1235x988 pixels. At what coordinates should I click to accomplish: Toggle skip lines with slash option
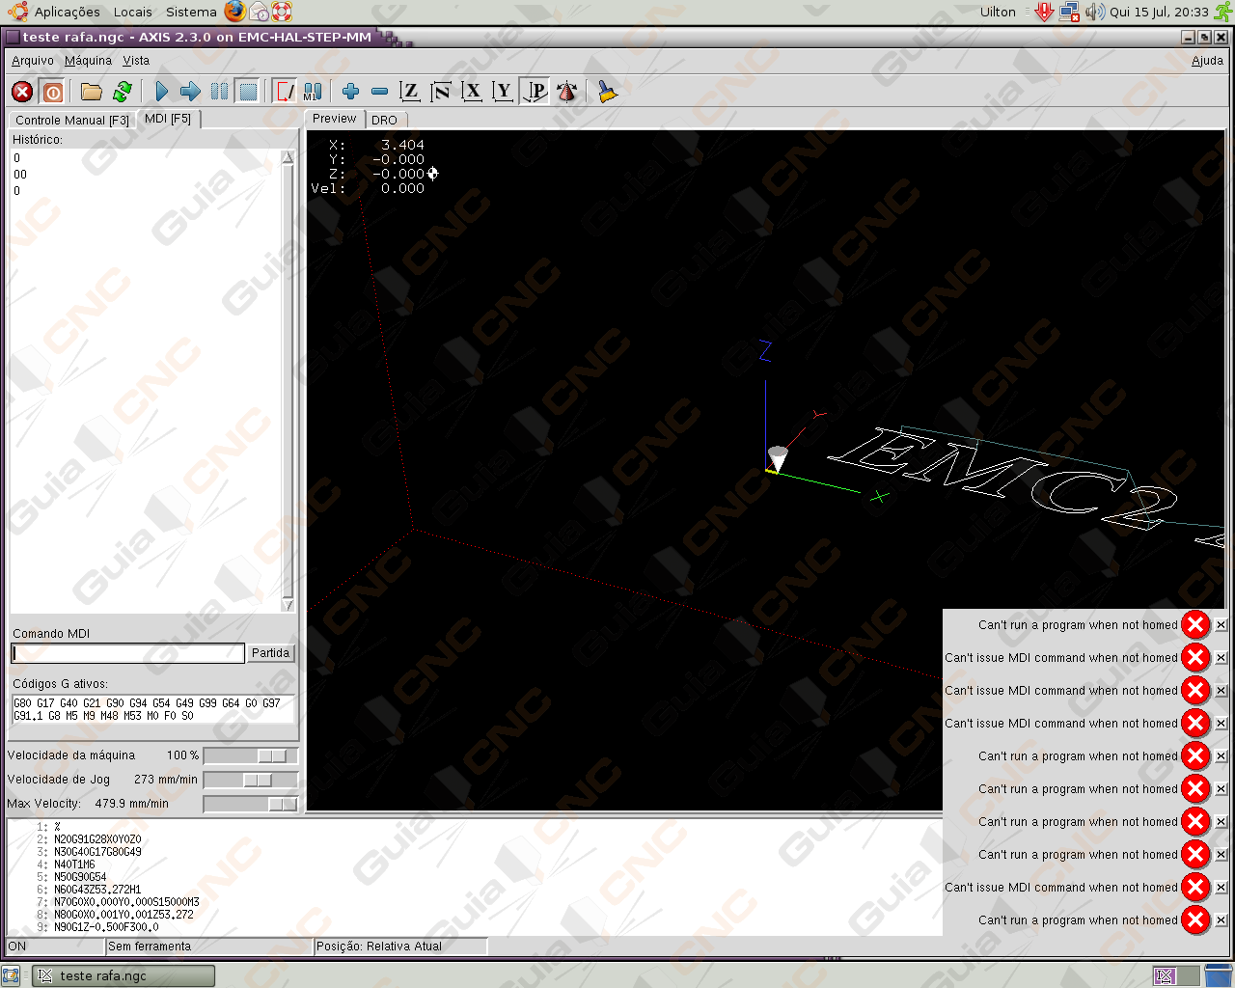pos(285,92)
